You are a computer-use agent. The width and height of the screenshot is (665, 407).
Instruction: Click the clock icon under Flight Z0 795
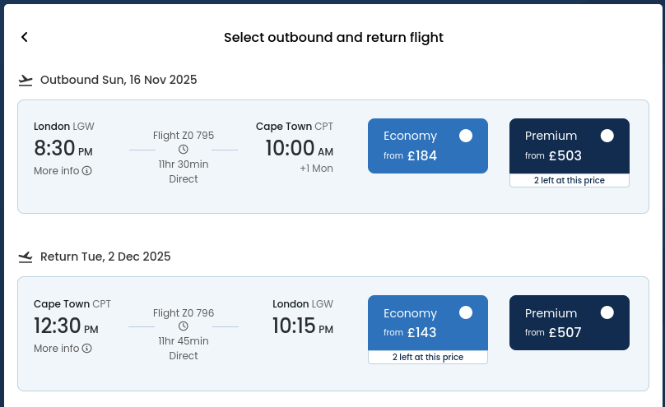click(x=184, y=149)
